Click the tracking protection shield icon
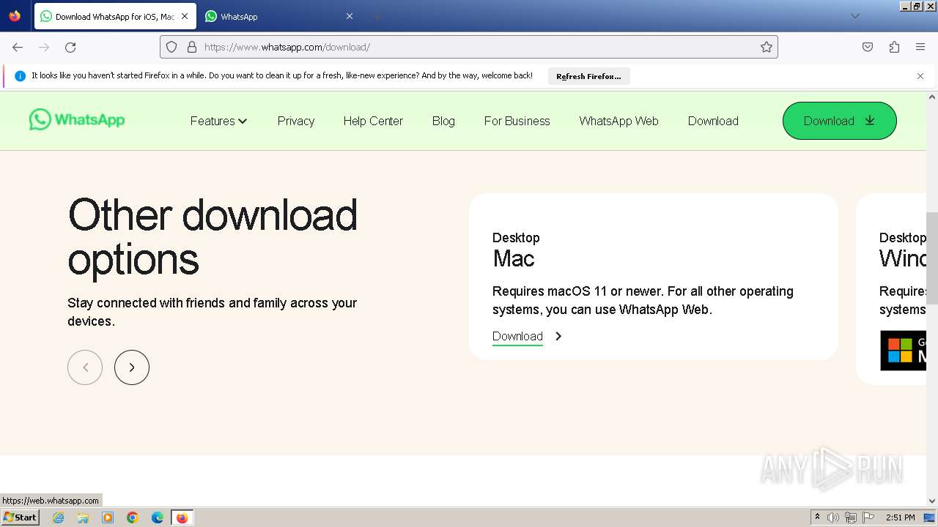Viewport: 938px width, 527px height. 171,47
